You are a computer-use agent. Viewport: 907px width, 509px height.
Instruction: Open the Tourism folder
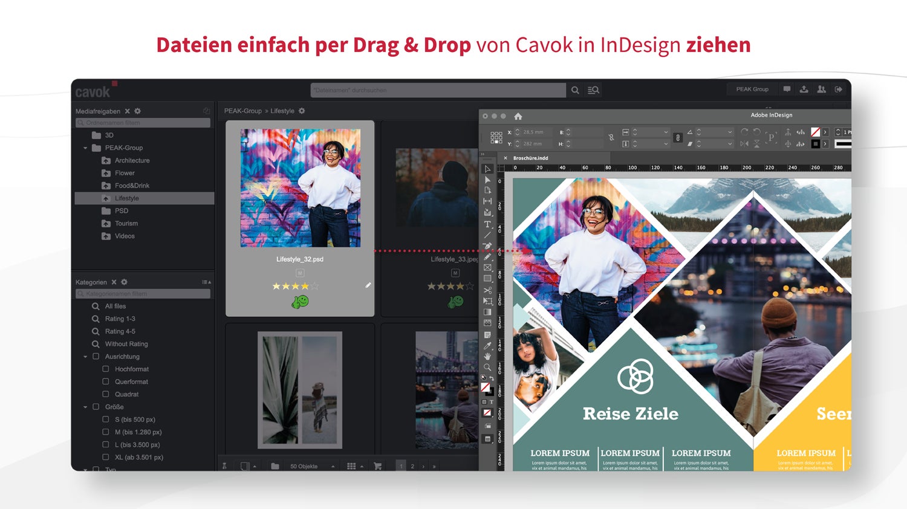point(126,224)
